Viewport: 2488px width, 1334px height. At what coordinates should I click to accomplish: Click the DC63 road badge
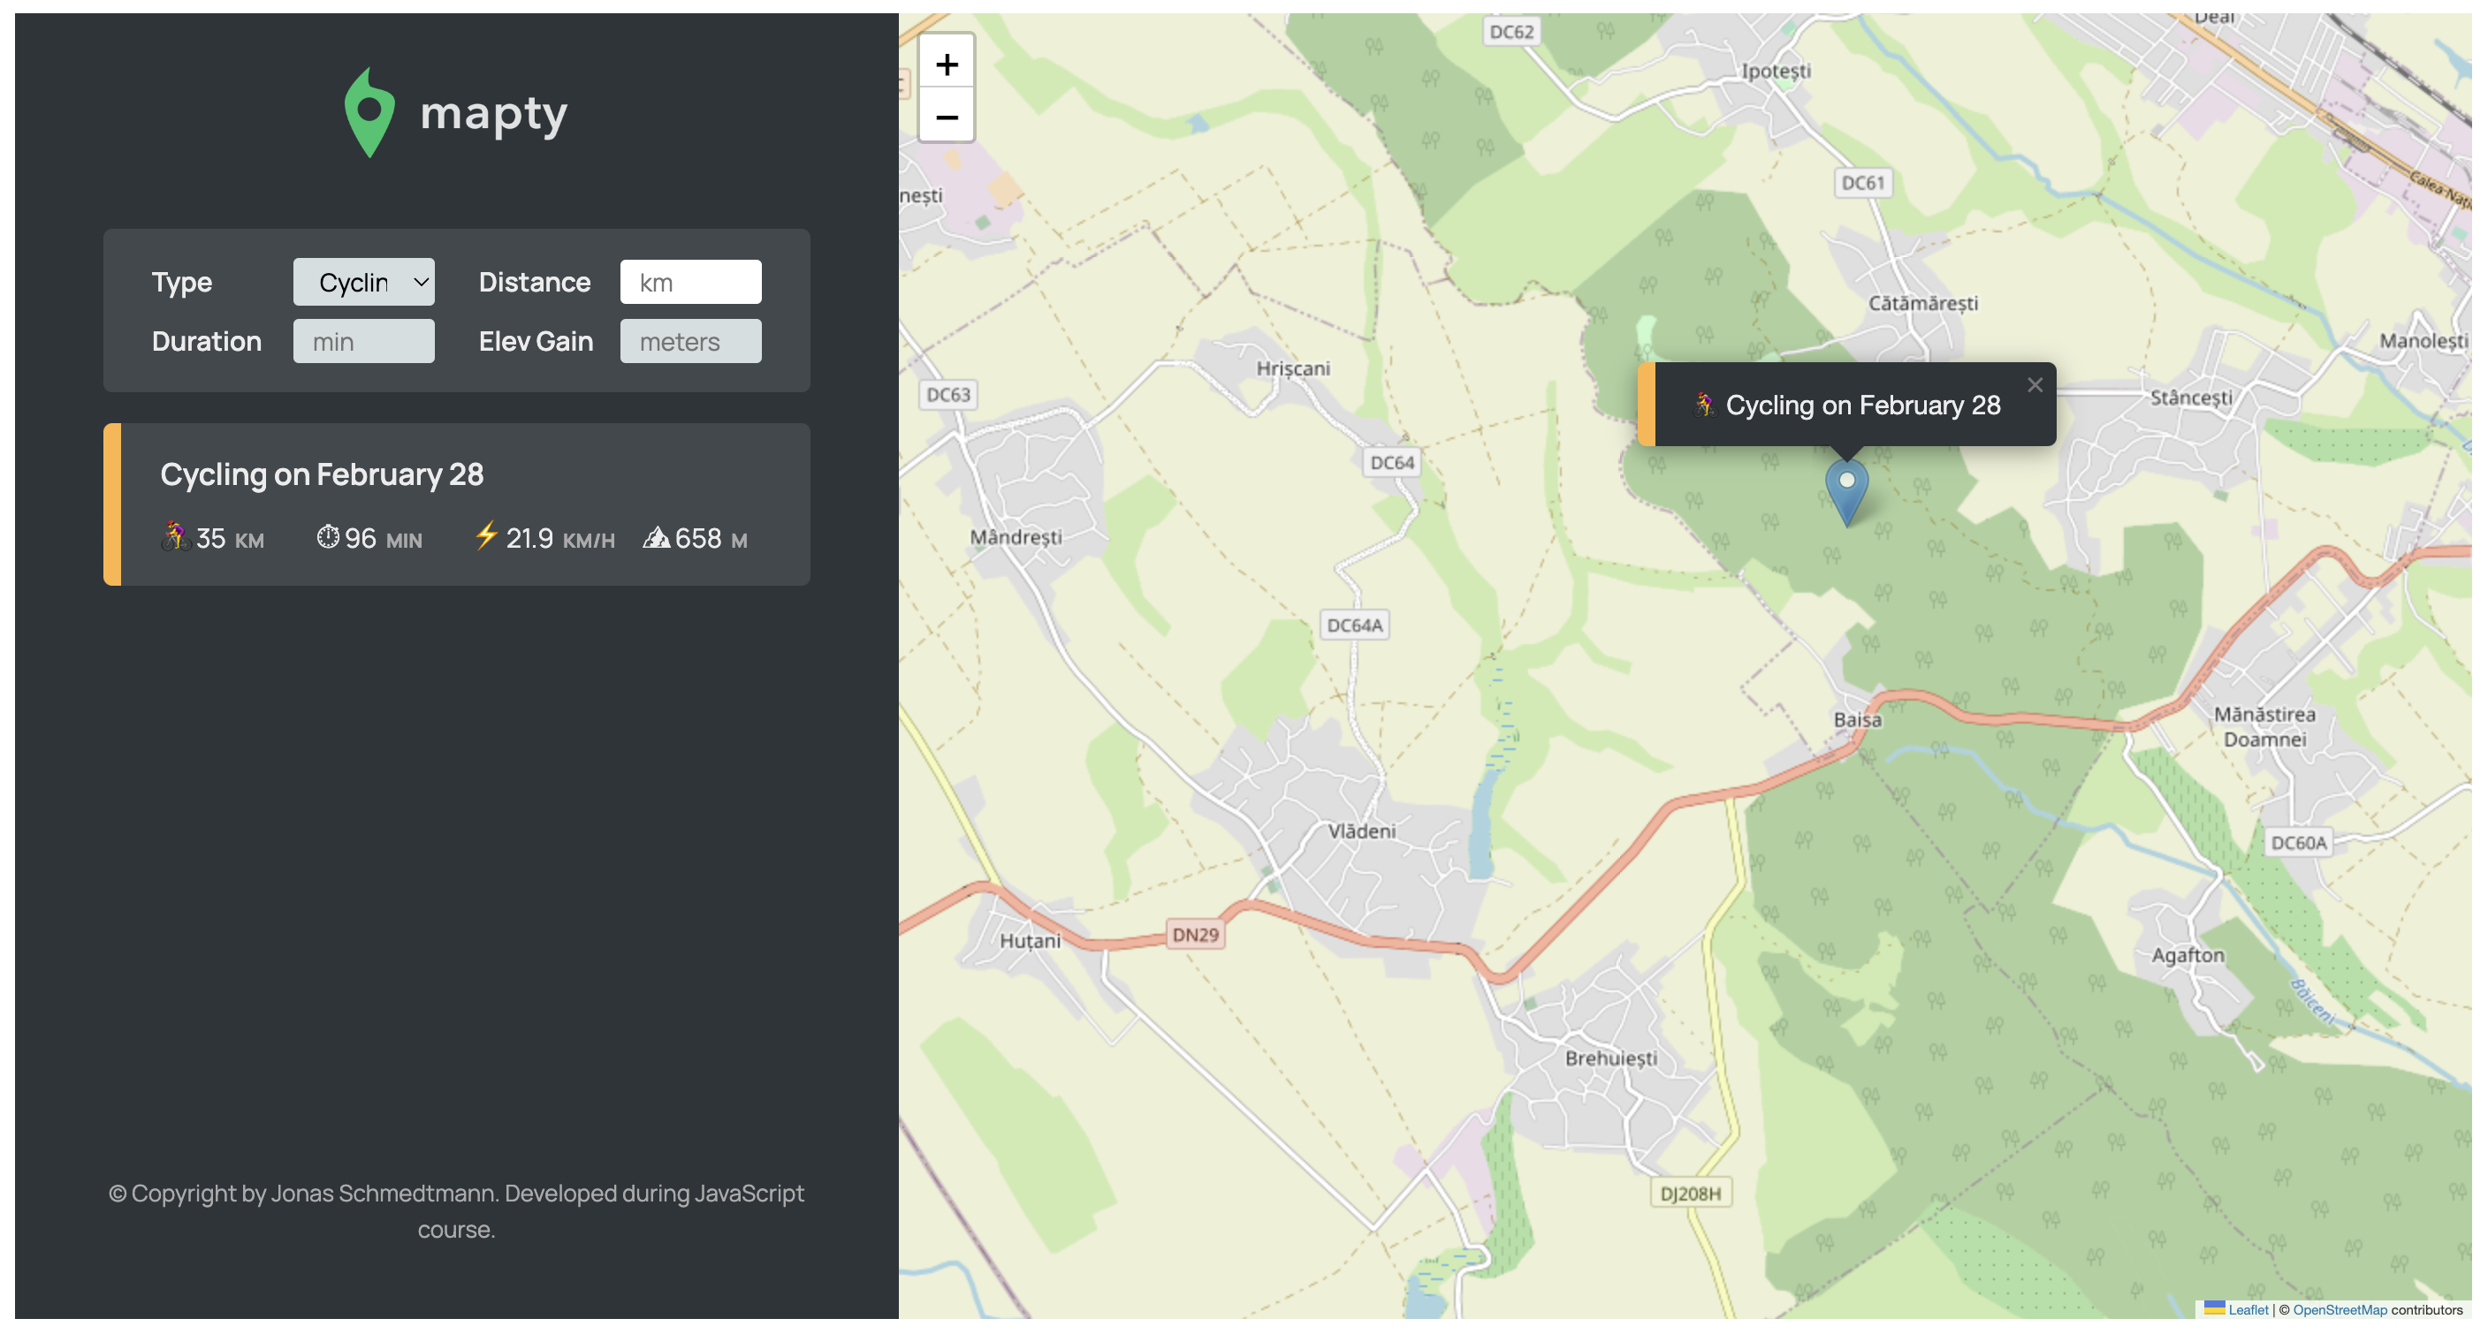pyautogui.click(x=948, y=394)
